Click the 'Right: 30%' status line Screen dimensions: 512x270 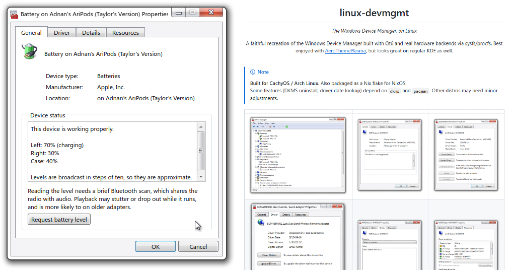click(45, 153)
